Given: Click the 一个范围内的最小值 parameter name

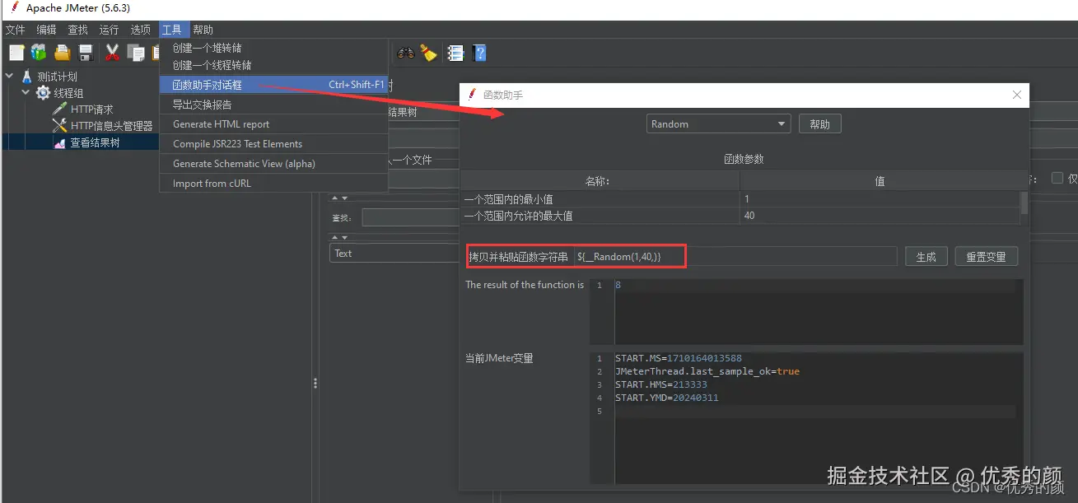Looking at the screenshot, I should point(600,199).
